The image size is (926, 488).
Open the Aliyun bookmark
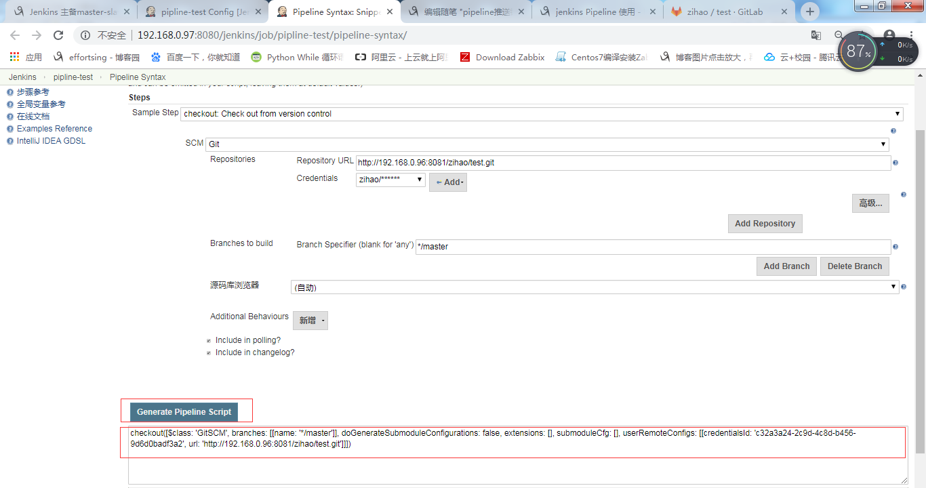coord(402,57)
